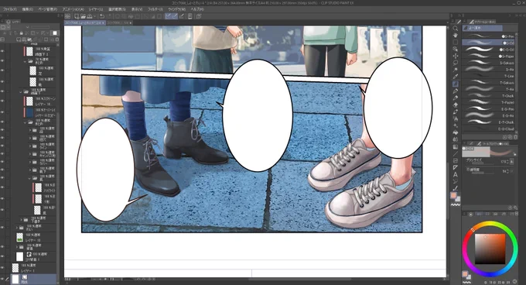Open the ファイル menu
The height and width of the screenshot is (285, 526).
10,9
